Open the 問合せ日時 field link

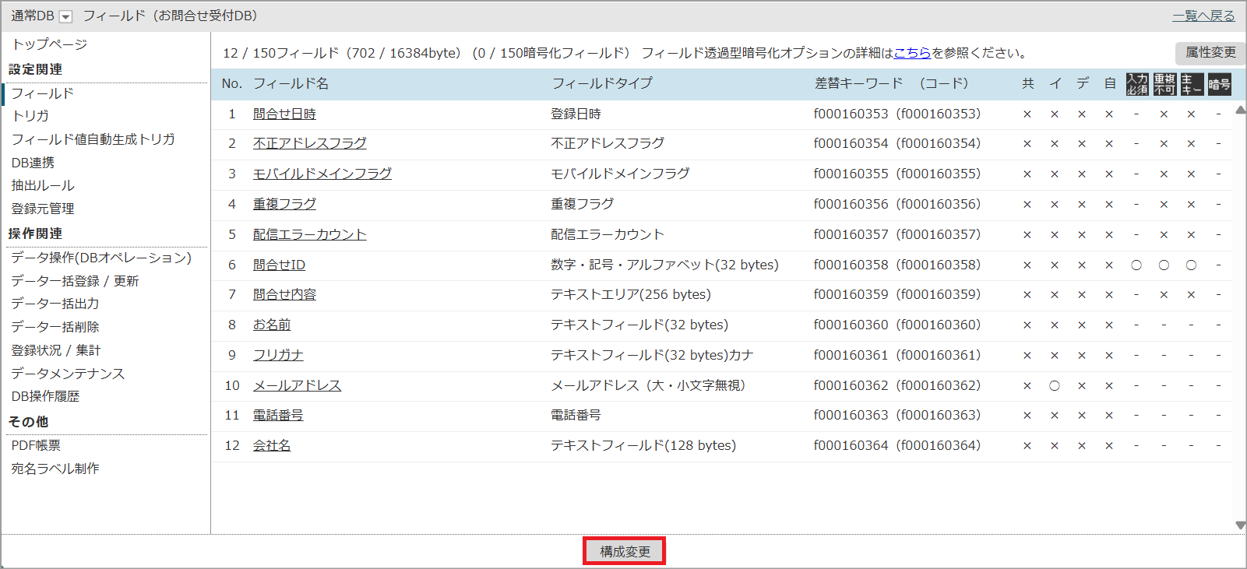(284, 114)
